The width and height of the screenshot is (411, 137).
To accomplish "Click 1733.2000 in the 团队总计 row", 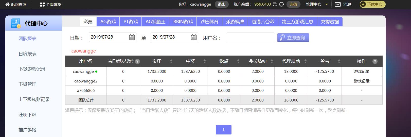I will pyautogui.click(x=157, y=100).
